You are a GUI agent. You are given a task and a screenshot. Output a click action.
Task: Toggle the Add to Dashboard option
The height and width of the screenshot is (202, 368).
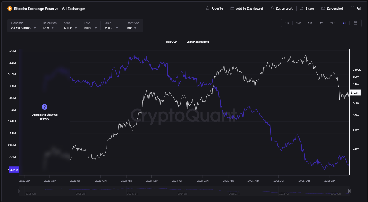247,8
